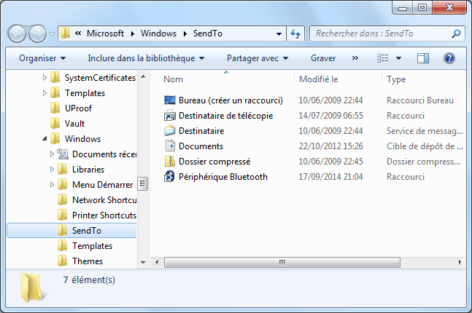Expand the Libraries tree node
This screenshot has width=472, height=313.
coord(52,170)
